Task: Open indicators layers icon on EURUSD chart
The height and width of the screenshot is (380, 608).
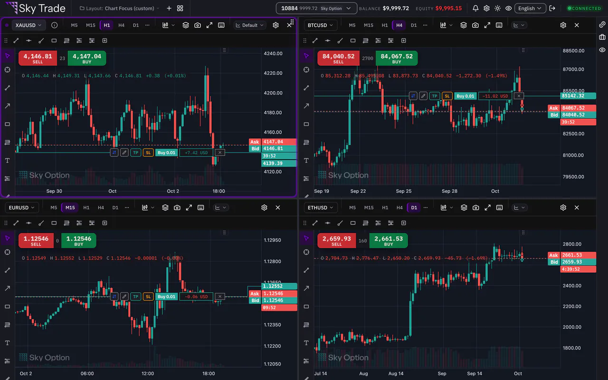Action: (x=165, y=208)
